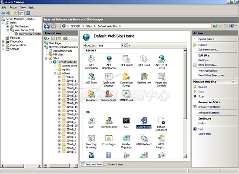
Task: Click the Server Manager toolbar up-folder icon
Action: point(16,13)
